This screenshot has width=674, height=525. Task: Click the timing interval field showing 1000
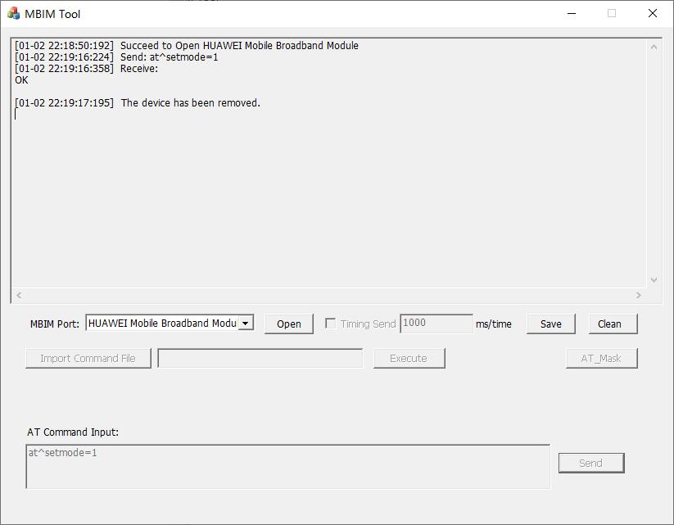click(x=437, y=324)
